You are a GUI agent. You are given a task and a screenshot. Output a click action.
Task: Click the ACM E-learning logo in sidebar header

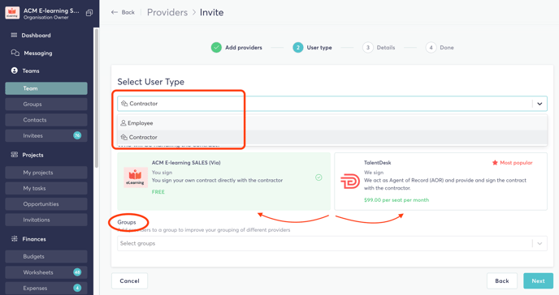pos(12,13)
